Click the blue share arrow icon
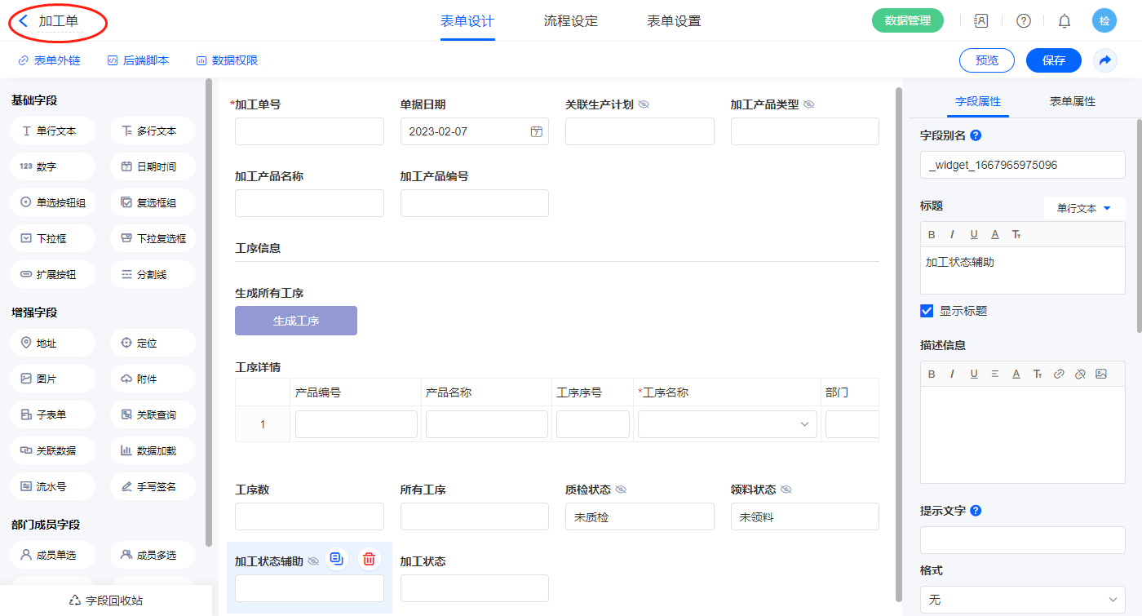Viewport: 1142px width, 616px height. (1104, 60)
